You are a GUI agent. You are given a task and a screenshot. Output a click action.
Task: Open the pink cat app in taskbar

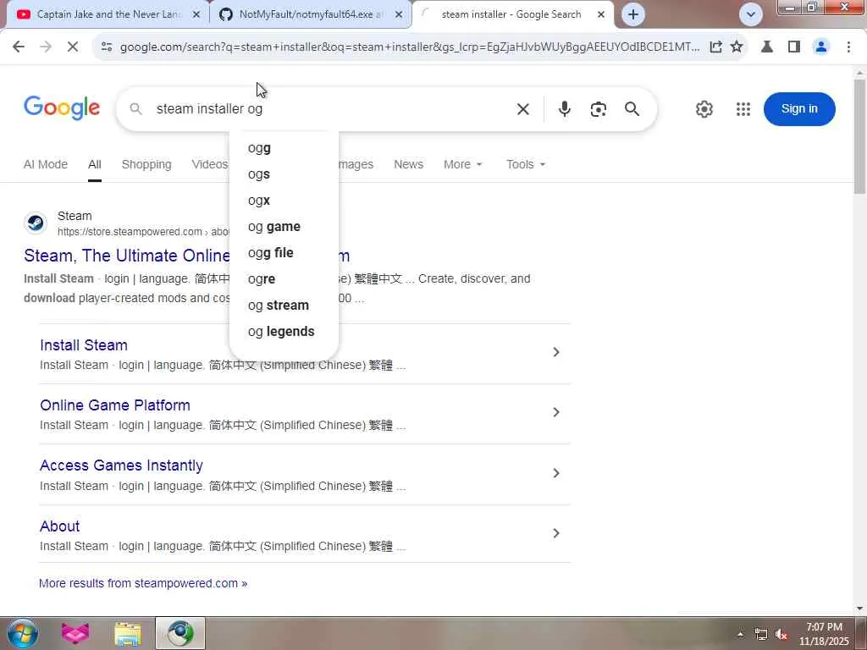[75, 633]
